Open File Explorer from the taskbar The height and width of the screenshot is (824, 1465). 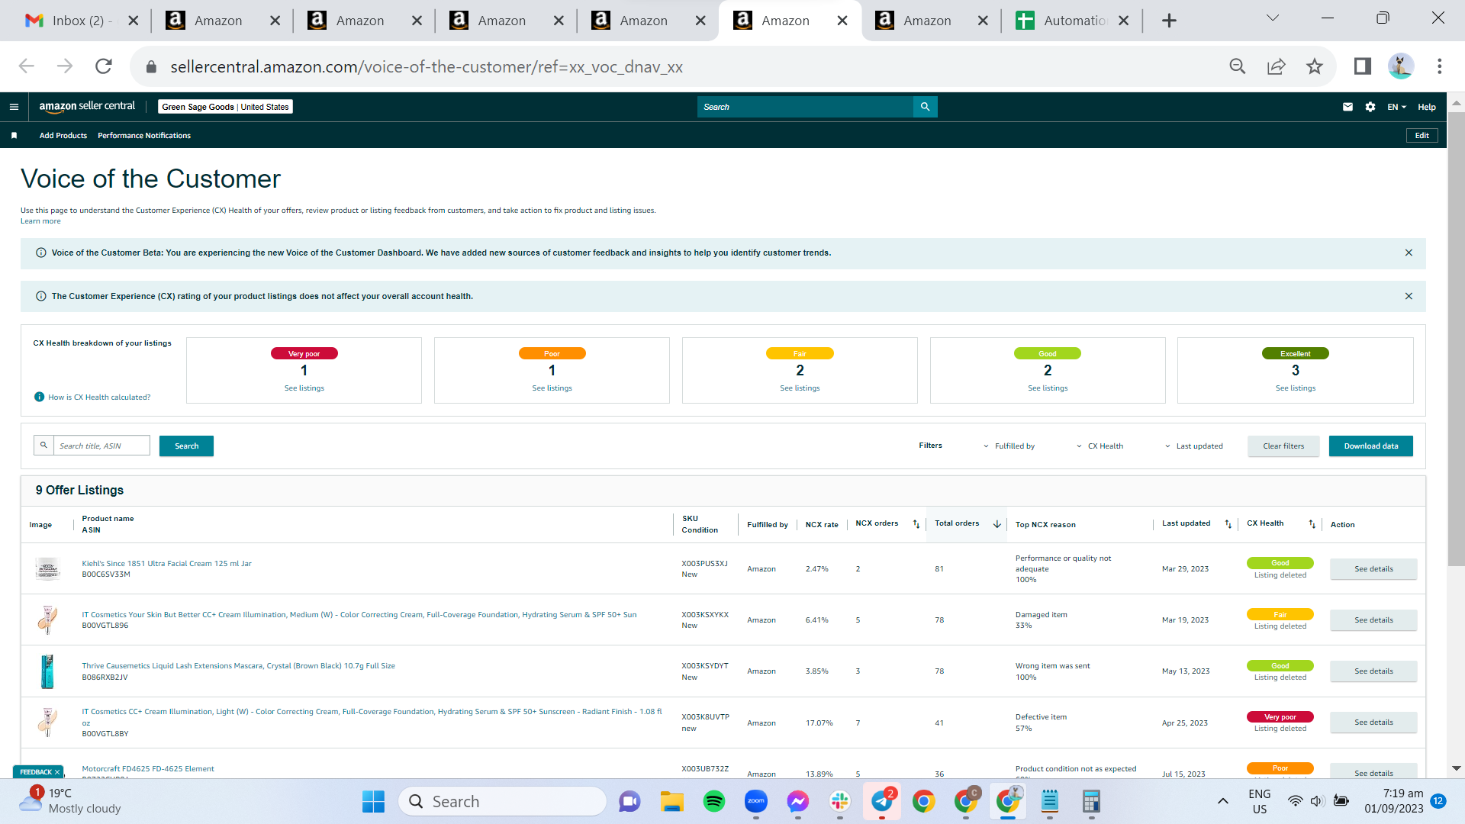672,801
